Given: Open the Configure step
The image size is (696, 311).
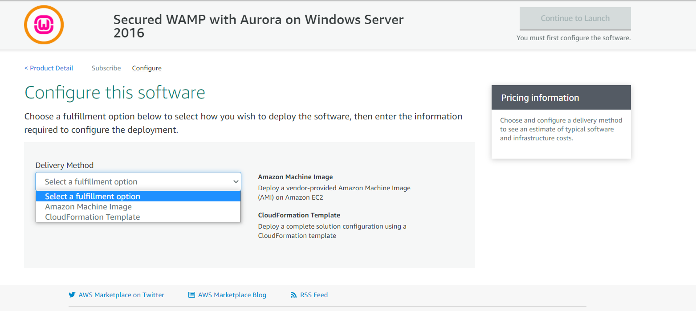Looking at the screenshot, I should [x=147, y=68].
